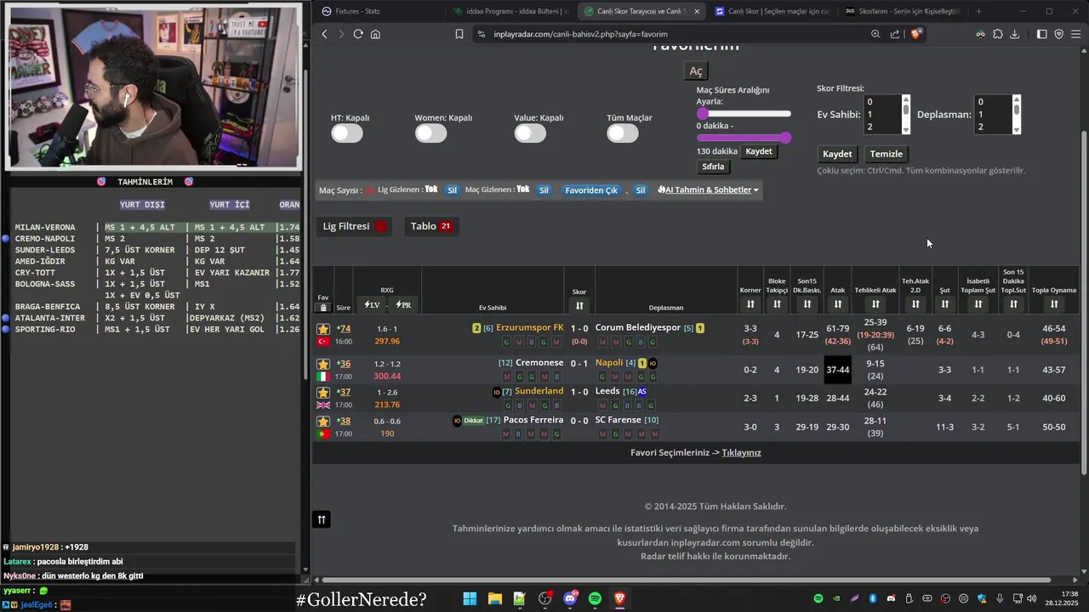Click the star icon on the Sunderland row

tap(323, 393)
